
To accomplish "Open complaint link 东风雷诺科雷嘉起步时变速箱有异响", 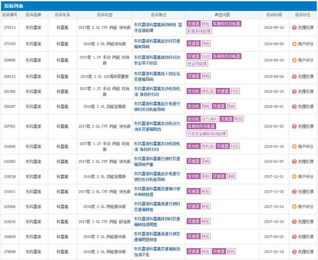I will 157,44.
